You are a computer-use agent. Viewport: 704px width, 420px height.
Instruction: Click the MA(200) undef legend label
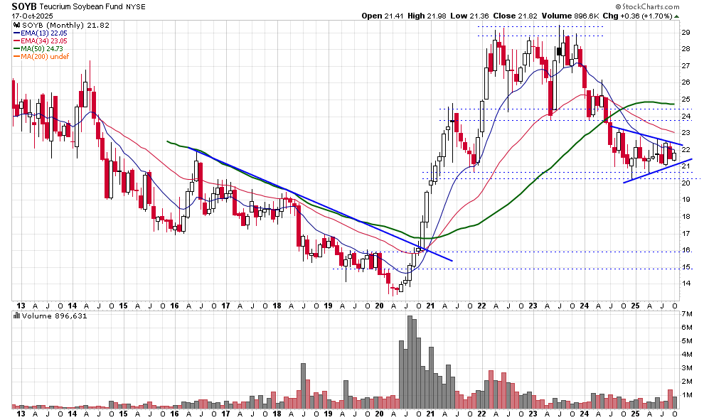(x=45, y=57)
